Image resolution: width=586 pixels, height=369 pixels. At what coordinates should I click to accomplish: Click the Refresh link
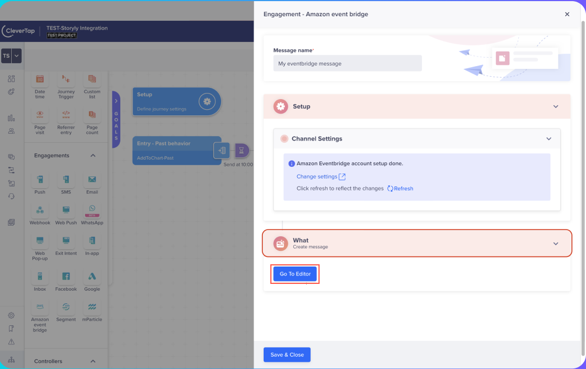tap(400, 189)
